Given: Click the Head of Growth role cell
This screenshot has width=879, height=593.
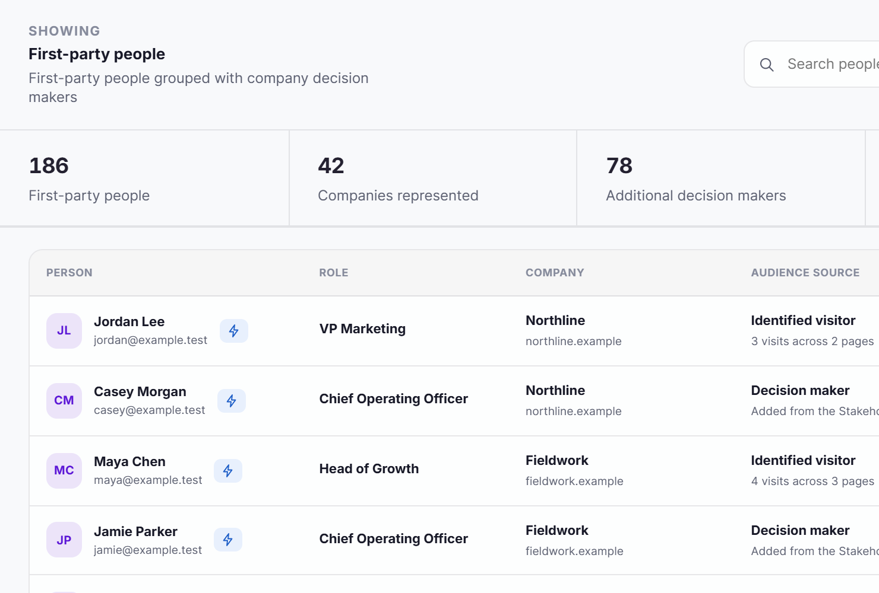Looking at the screenshot, I should (369, 468).
